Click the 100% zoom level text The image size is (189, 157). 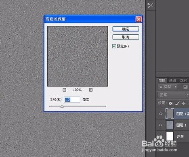point(78,90)
